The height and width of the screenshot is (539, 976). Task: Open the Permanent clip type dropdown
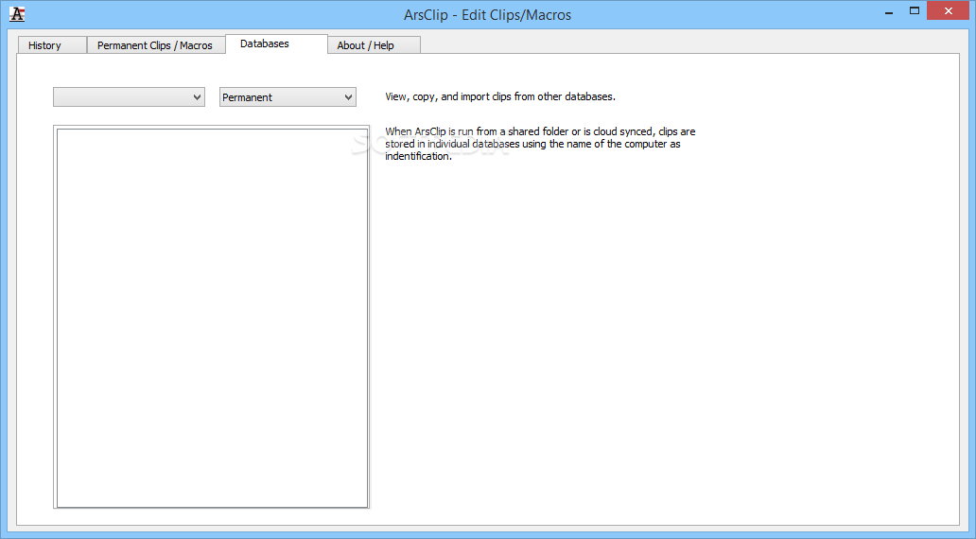coord(288,97)
